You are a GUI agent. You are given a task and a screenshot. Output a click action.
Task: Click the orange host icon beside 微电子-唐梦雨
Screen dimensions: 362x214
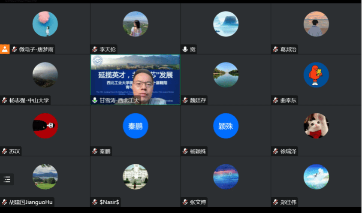coord(5,49)
